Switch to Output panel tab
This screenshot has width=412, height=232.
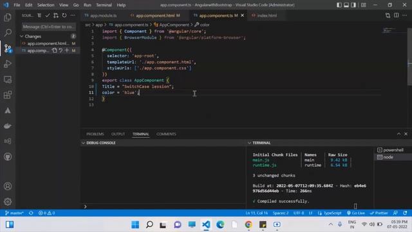118,134
